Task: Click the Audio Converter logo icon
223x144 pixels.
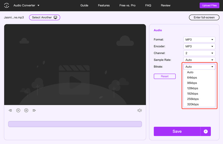Action: (6, 5)
